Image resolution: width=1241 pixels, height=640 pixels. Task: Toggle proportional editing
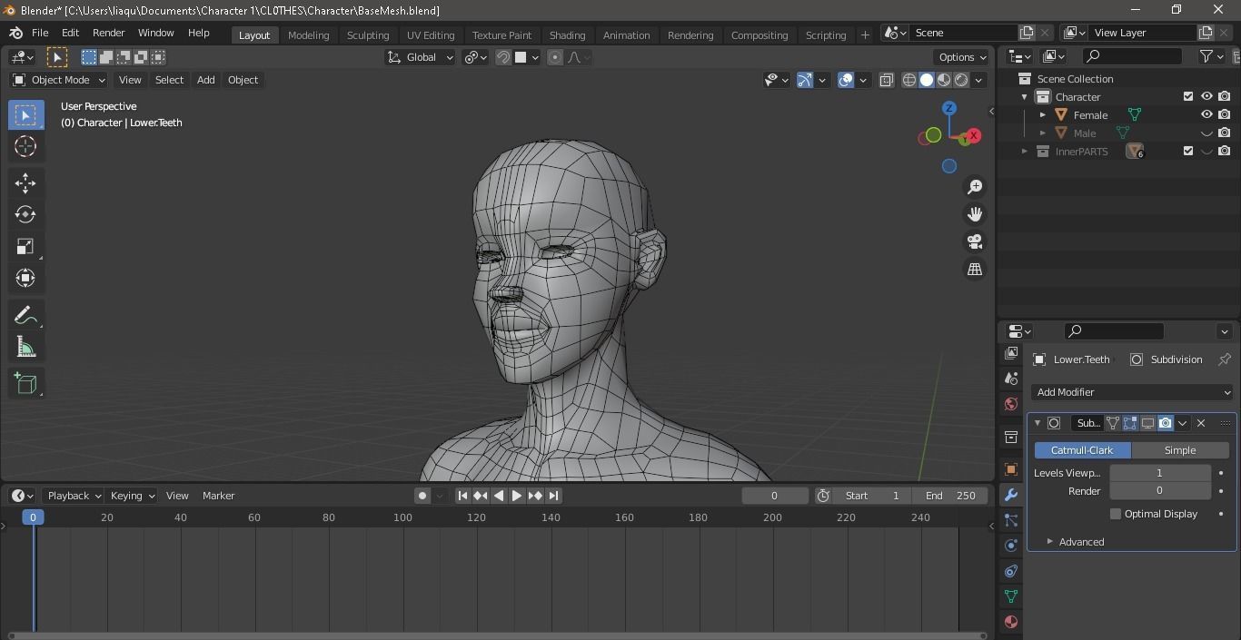pos(555,57)
